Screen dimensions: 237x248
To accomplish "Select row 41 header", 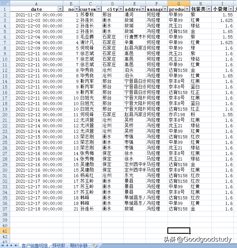I will pyautogui.click(x=5, y=231).
